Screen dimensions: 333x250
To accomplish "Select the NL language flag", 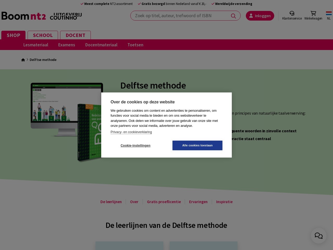I will point(329,13).
